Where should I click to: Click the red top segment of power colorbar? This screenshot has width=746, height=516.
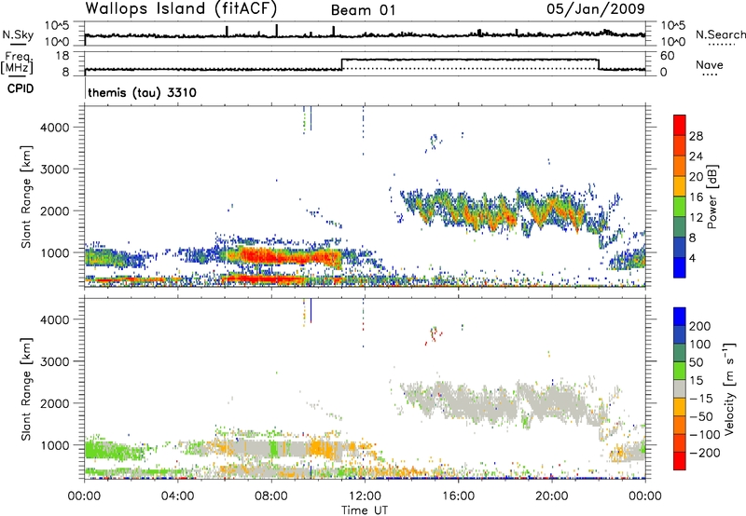[680, 126]
